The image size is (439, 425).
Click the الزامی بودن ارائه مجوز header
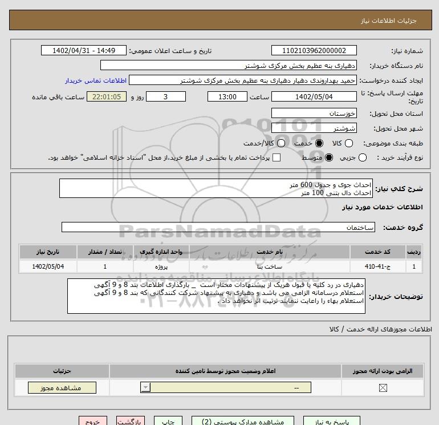pos(383,371)
